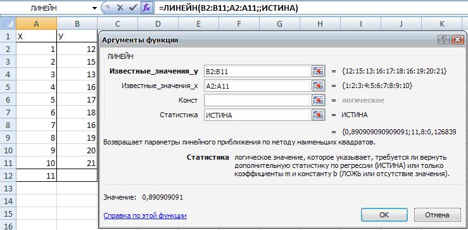Viewport: 468px width, 230px height.
Task: Click cell B4 with value 13
Action: coord(77,74)
